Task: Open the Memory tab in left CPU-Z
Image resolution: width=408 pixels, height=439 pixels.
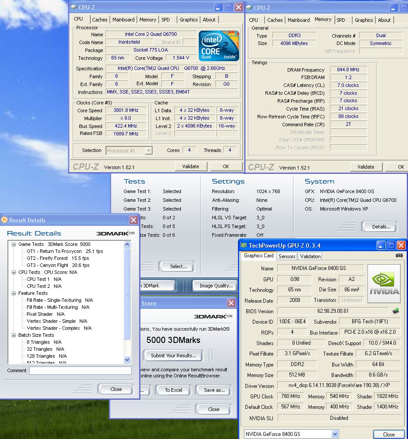Action: [x=148, y=20]
